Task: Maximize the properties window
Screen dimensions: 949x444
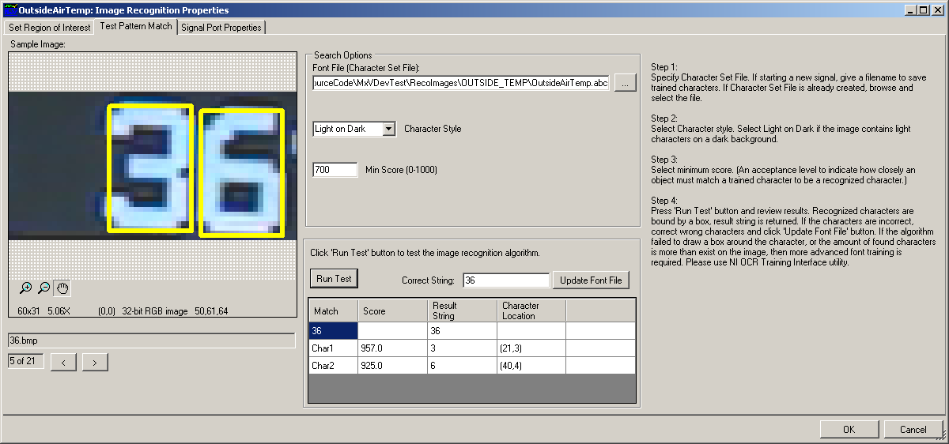Action: (x=922, y=10)
